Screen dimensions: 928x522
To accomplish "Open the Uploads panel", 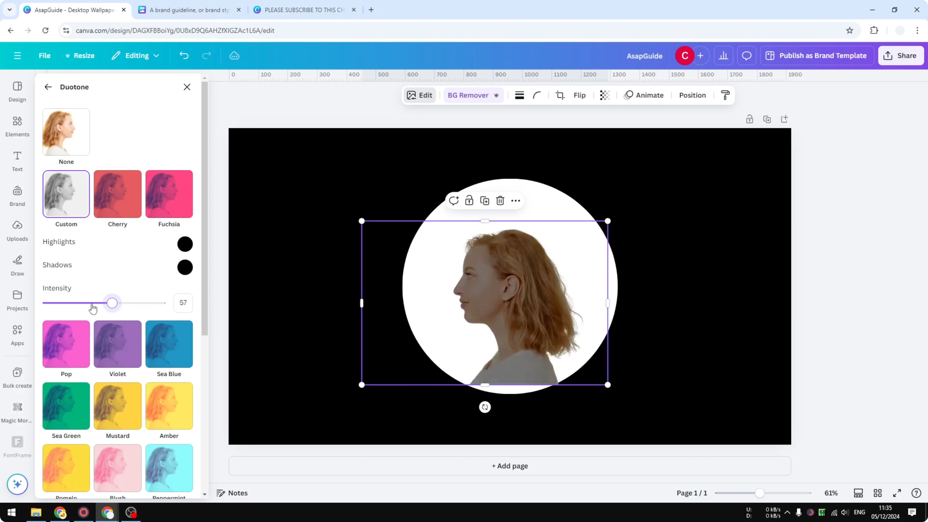I will tap(17, 230).
